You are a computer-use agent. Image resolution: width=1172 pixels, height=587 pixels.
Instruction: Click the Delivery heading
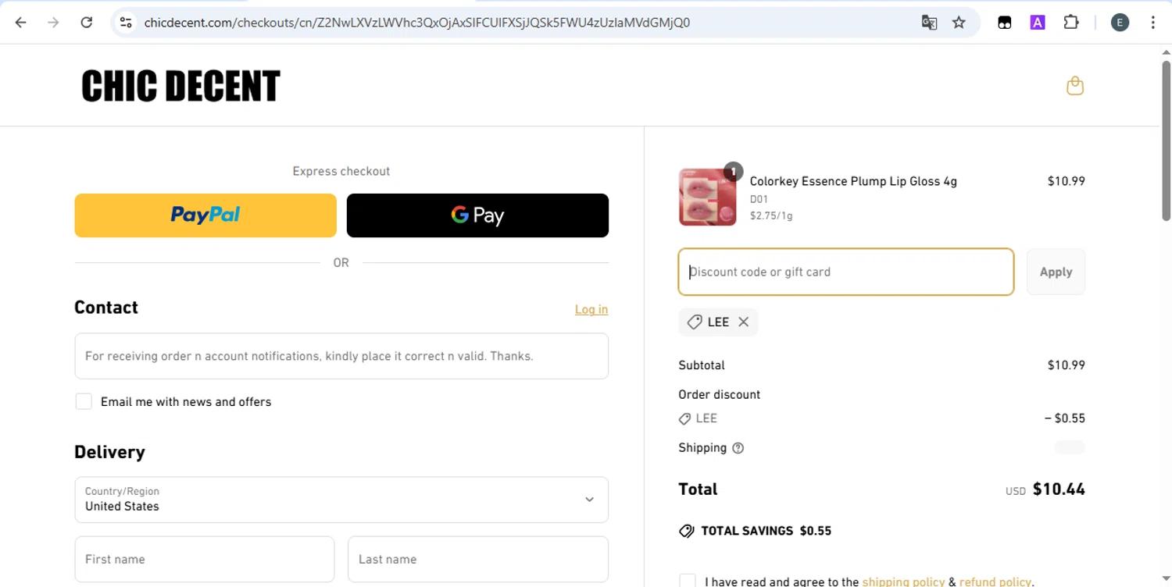109,452
